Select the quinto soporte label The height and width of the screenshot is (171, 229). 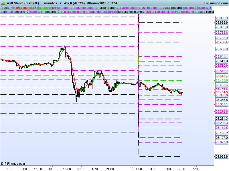click(x=151, y=8)
